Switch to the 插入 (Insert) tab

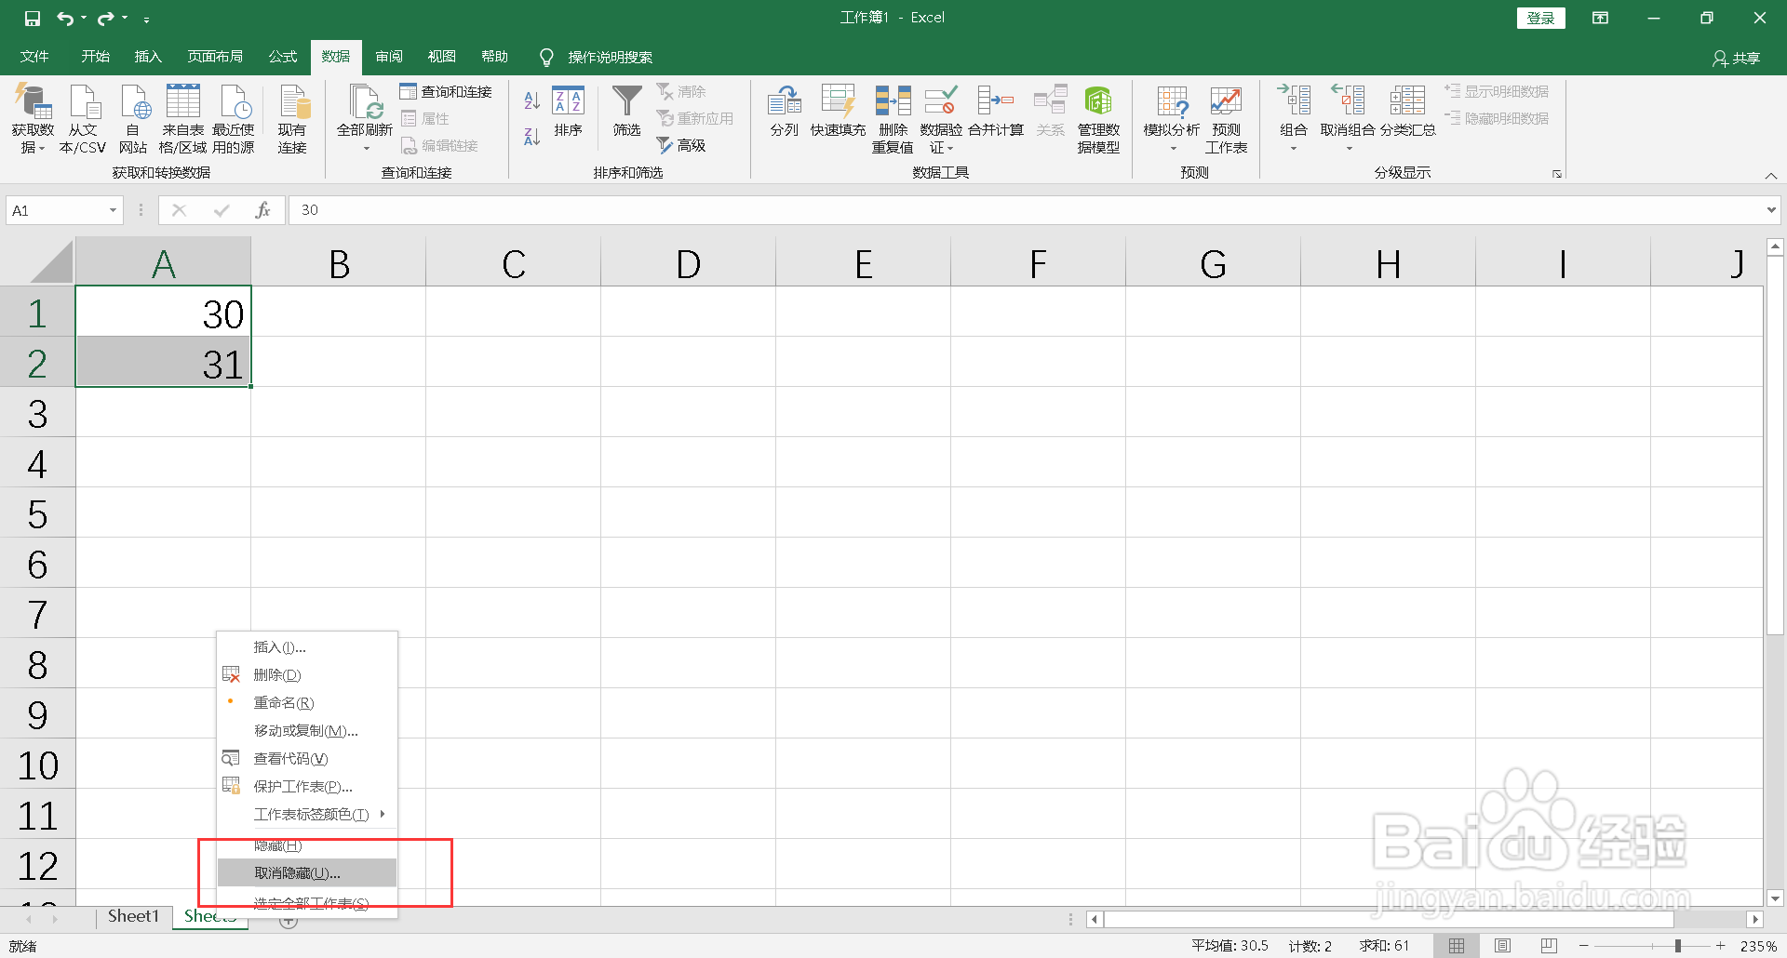[148, 57]
